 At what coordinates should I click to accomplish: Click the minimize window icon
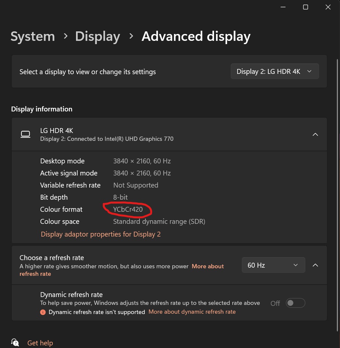283,7
